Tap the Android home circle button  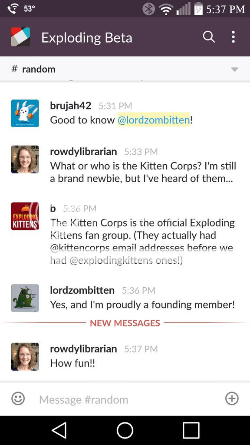(x=125, y=430)
